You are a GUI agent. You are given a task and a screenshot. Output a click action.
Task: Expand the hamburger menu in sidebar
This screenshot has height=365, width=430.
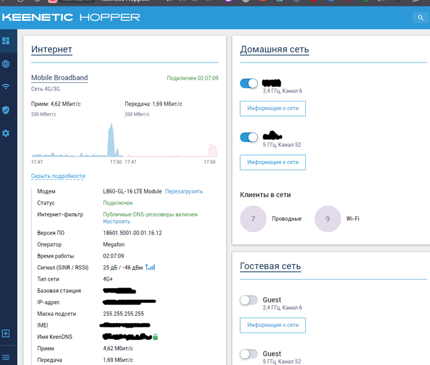[6, 357]
